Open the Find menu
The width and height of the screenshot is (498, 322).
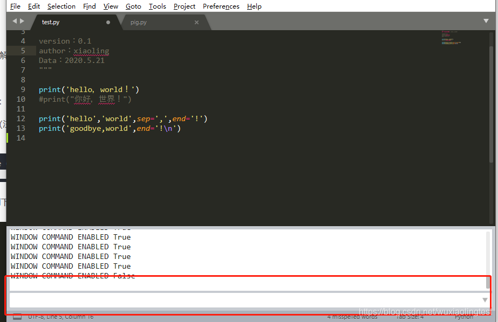(89, 6)
